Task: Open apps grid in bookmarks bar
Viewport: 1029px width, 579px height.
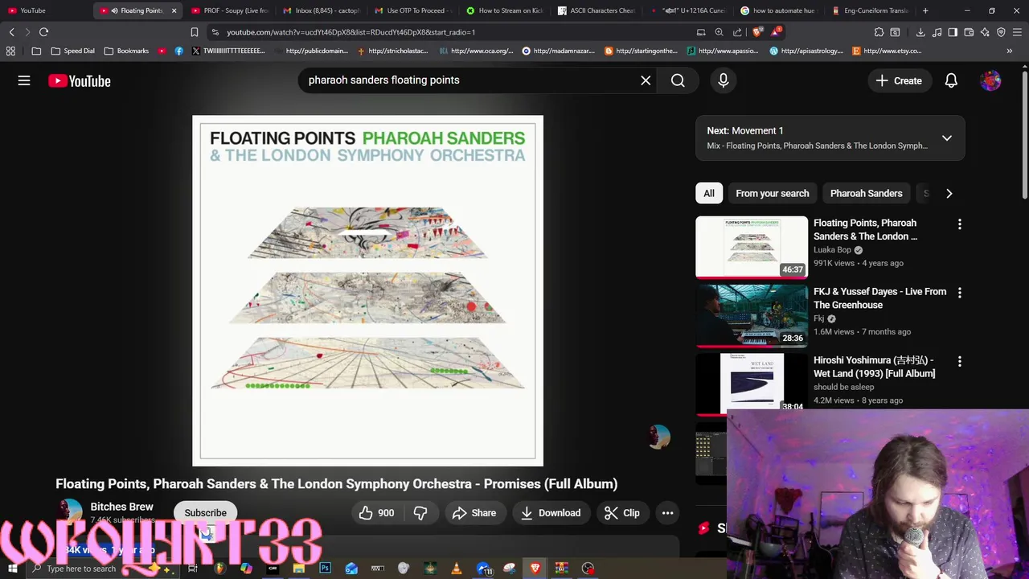Action: [10, 51]
